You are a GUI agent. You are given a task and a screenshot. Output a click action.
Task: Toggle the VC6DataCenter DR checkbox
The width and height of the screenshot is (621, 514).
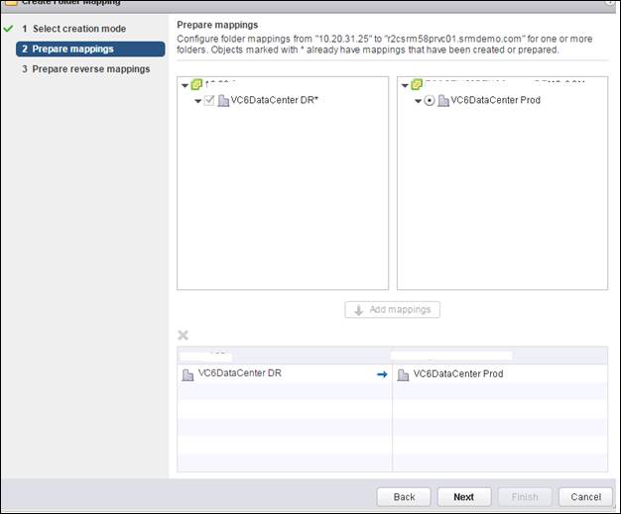point(209,100)
